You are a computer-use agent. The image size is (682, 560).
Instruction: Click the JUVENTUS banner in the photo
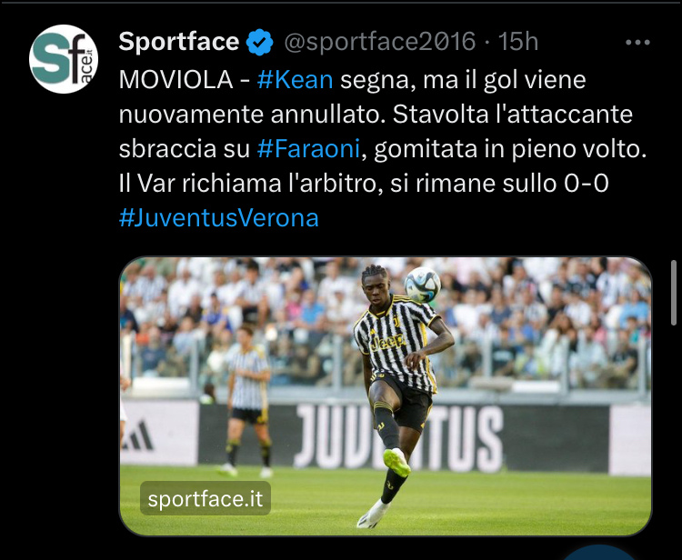[399, 438]
